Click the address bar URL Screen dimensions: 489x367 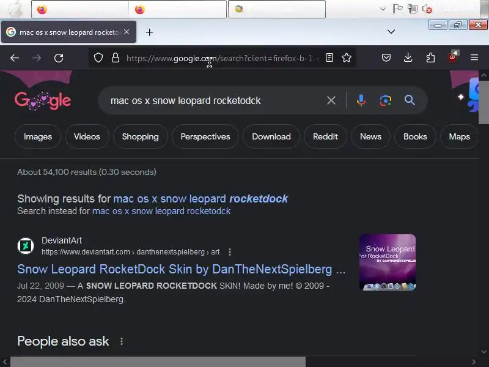click(x=222, y=58)
